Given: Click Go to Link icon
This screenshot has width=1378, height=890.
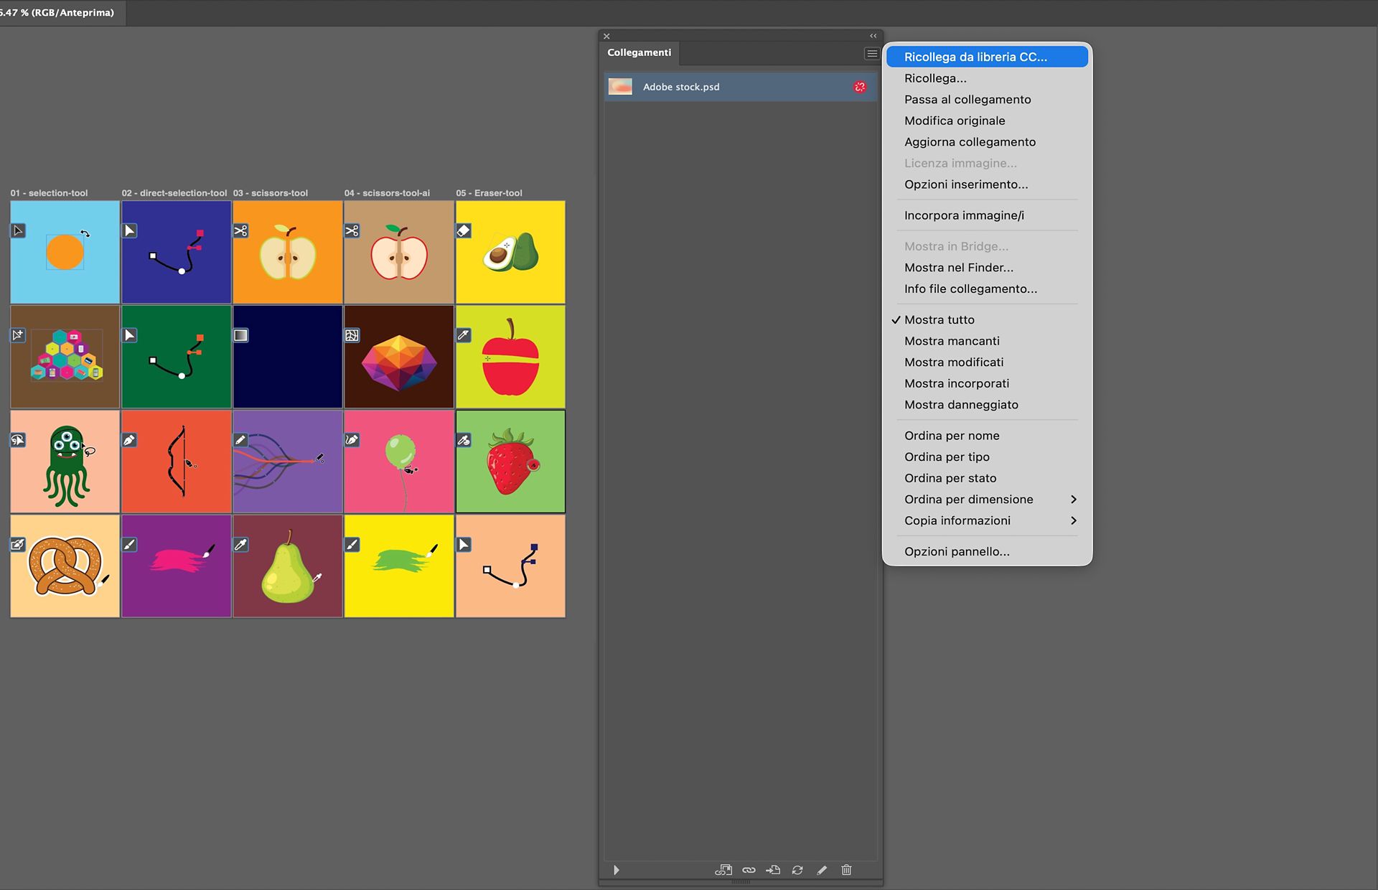Looking at the screenshot, I should [x=773, y=870].
